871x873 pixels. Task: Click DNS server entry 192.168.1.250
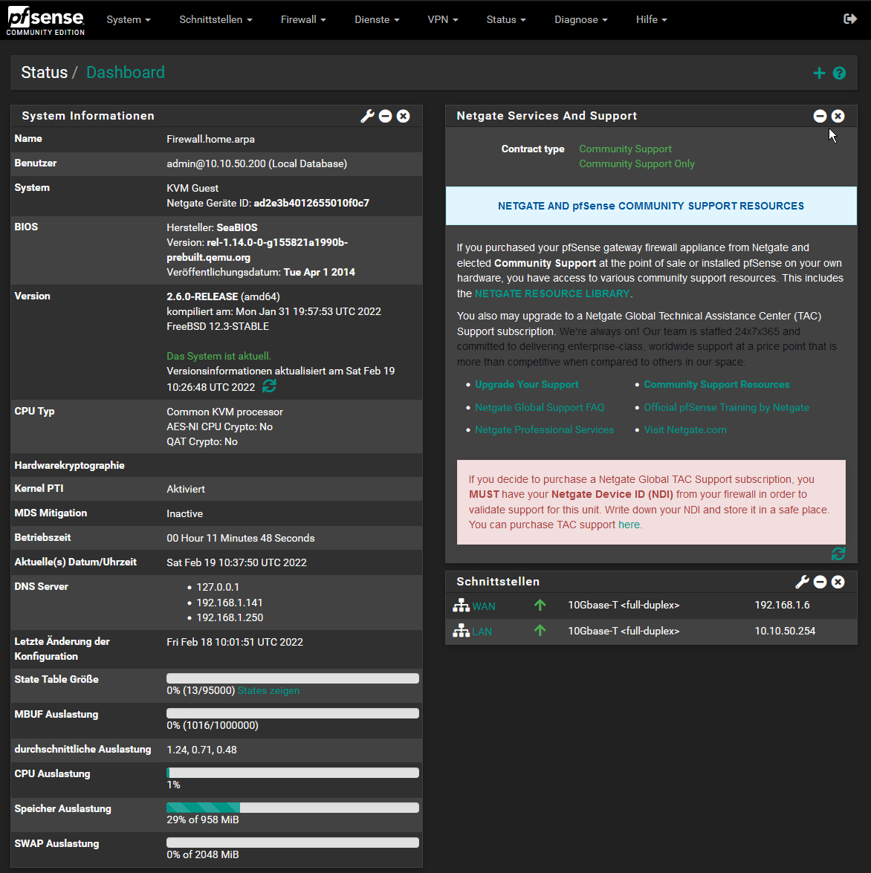(x=230, y=617)
